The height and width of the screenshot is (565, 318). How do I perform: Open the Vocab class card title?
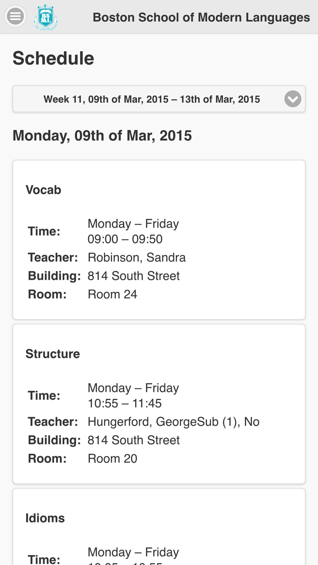[43, 190]
